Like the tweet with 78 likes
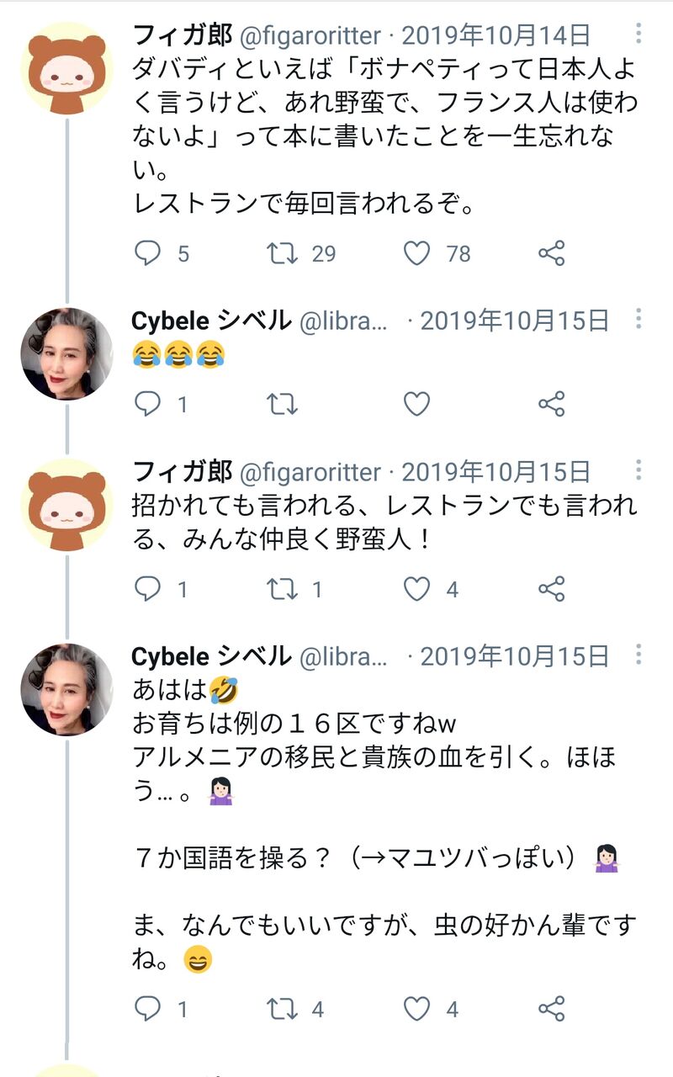Viewport: 673px width, 1077px height. point(417,253)
